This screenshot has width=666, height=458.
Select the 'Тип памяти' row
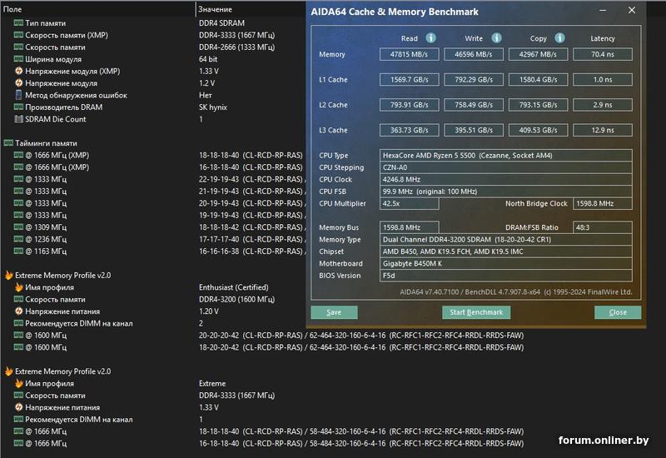(153, 23)
